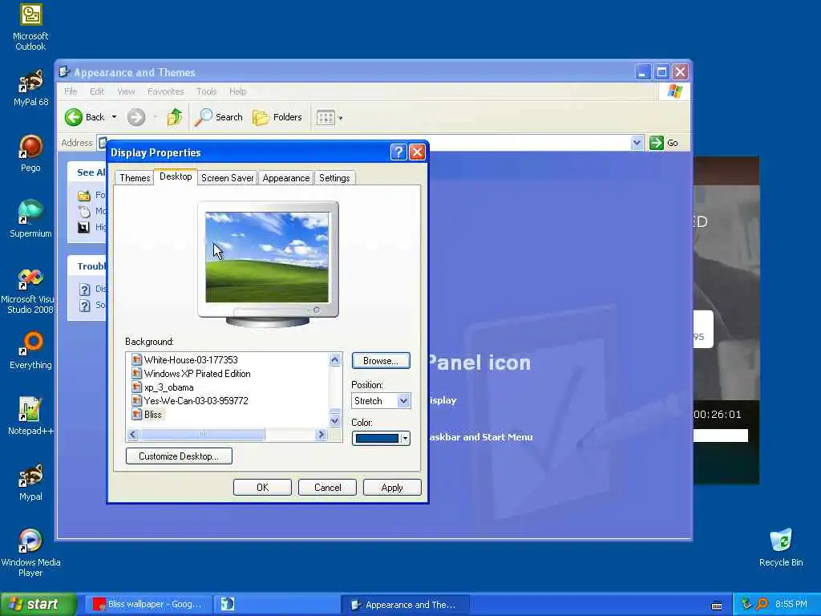Click background list scroll down arrow
Image resolution: width=821 pixels, height=616 pixels.
335,420
